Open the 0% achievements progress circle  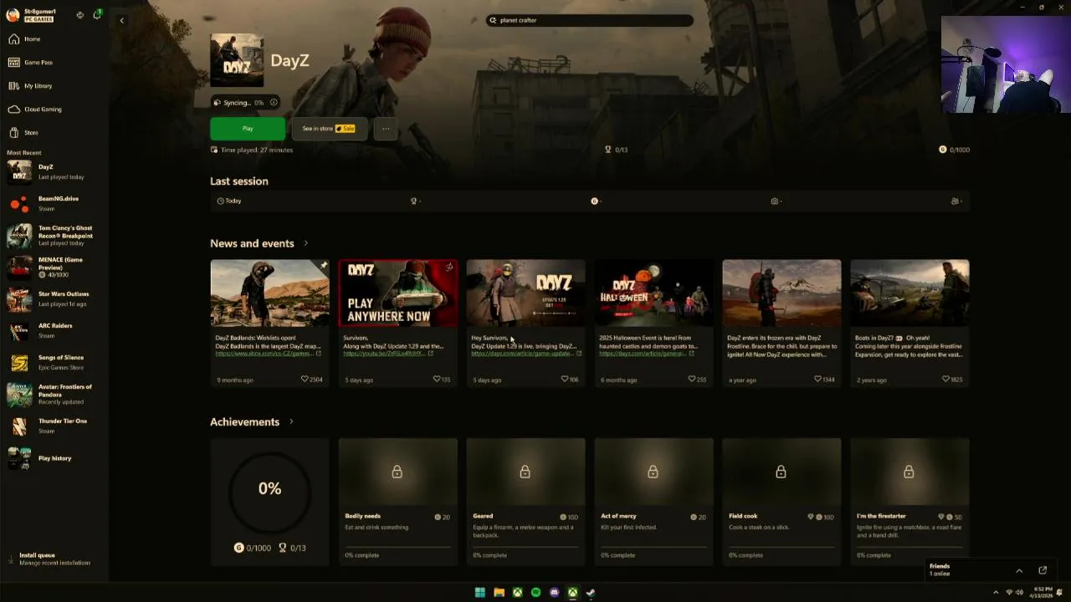click(269, 488)
